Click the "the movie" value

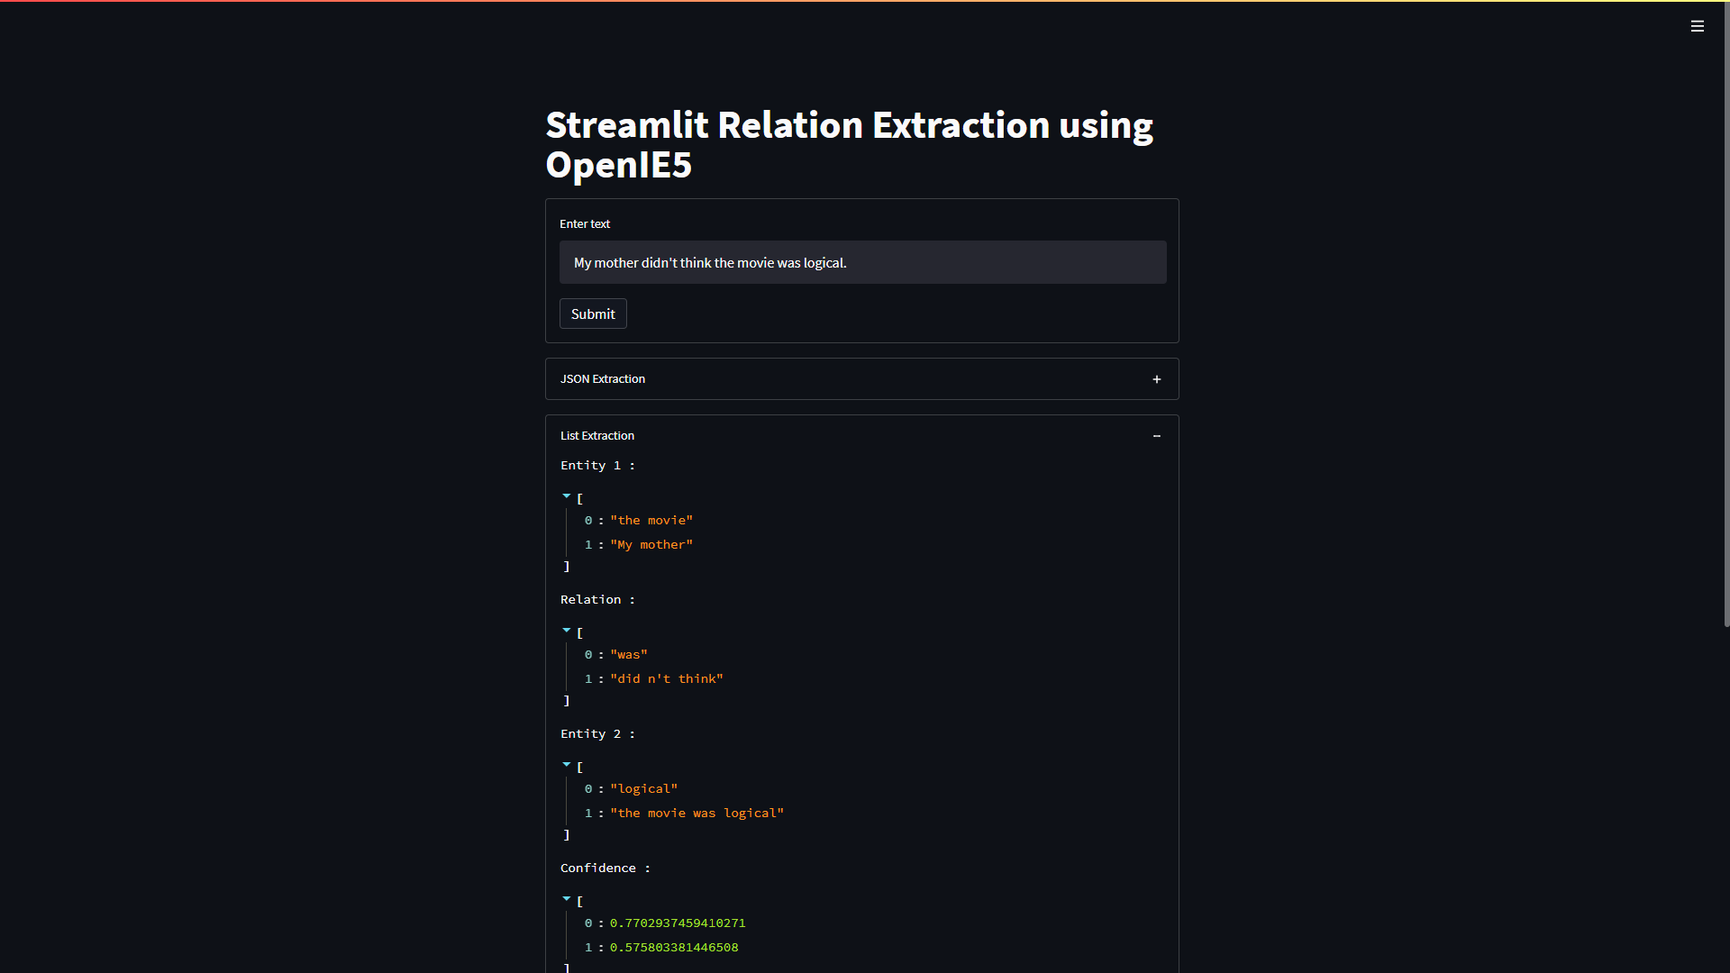tap(651, 521)
